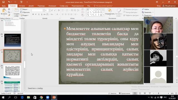Click the increase indent icon
Screen dimensions: 178x100
75,10
